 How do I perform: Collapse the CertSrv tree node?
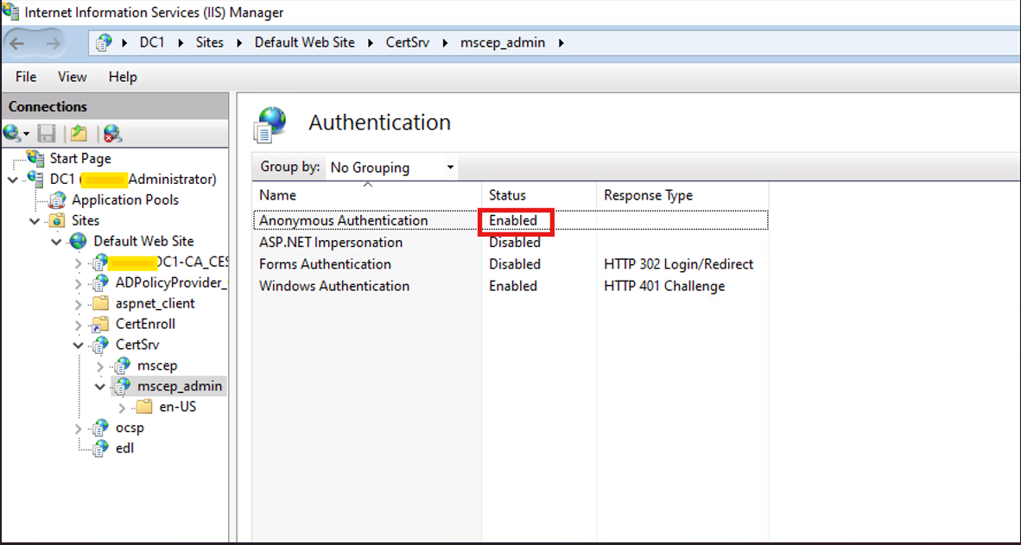(79, 345)
